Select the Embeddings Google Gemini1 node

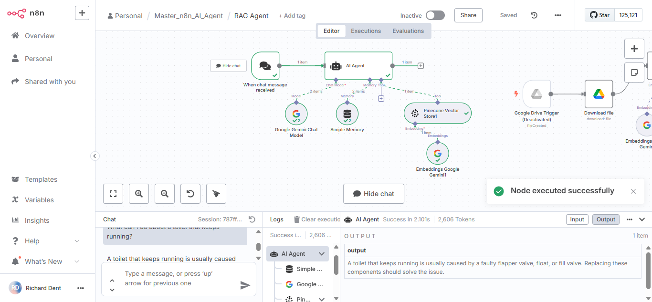[x=438, y=154]
